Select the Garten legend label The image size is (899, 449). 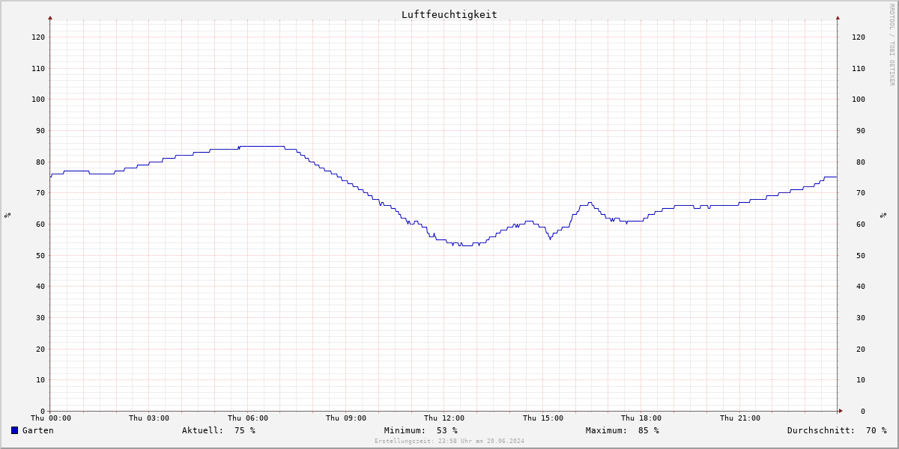click(37, 430)
